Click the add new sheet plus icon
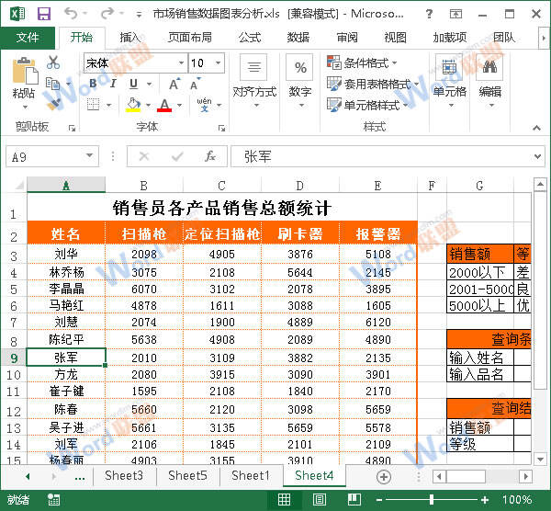The height and width of the screenshot is (511, 551). tap(384, 476)
